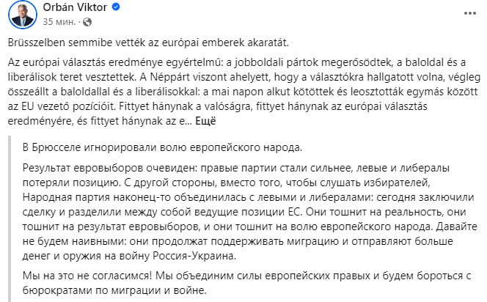Click the gray vertical translation quote bar
The height and width of the screenshot is (302, 487).
coord(9,219)
